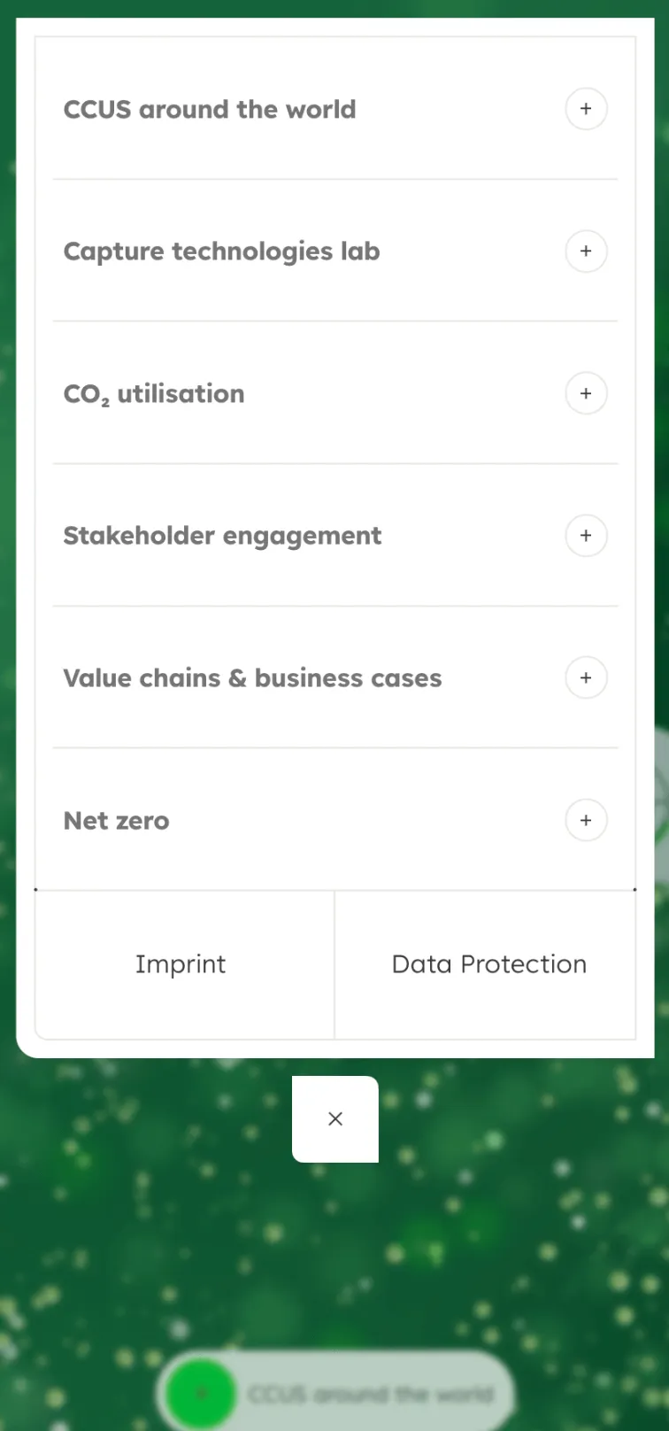Select the Stakeholder engagement heading text
Image resolution: width=669 pixels, height=1431 pixels.
(222, 536)
